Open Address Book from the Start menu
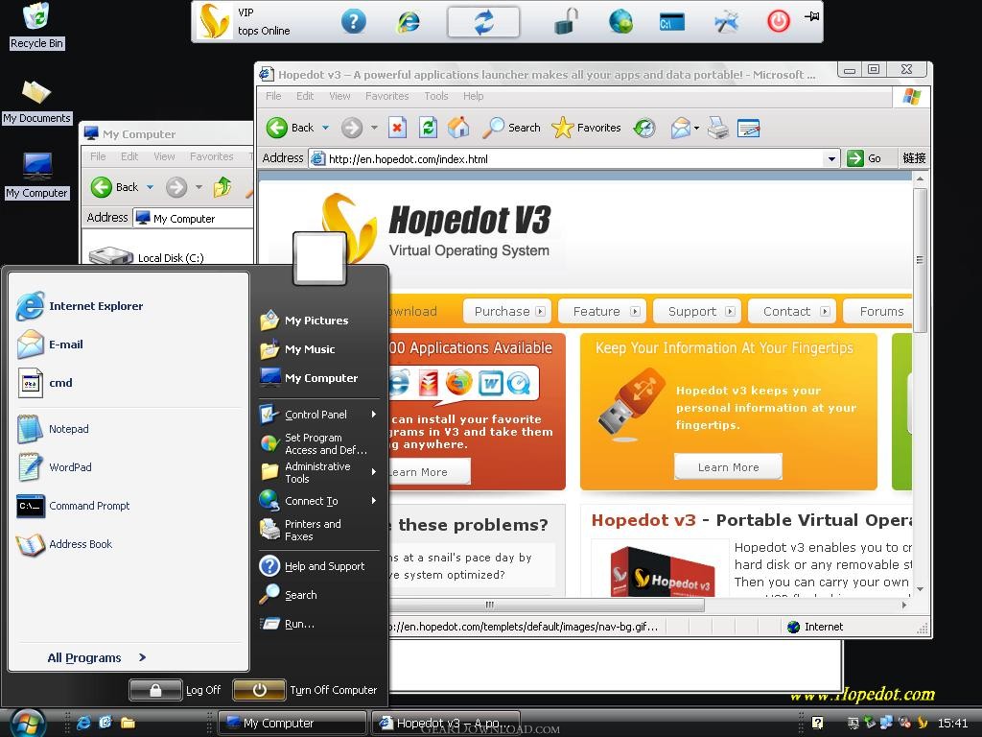This screenshot has height=737, width=982. 64,544
